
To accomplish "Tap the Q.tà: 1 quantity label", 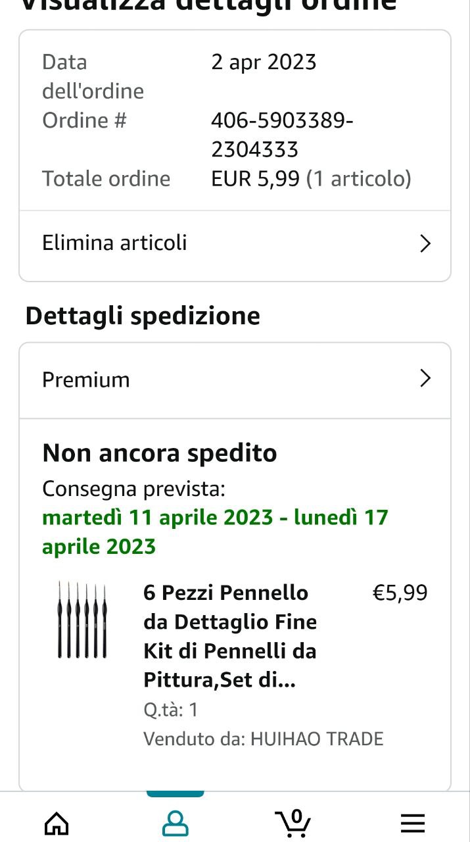I will click(170, 710).
